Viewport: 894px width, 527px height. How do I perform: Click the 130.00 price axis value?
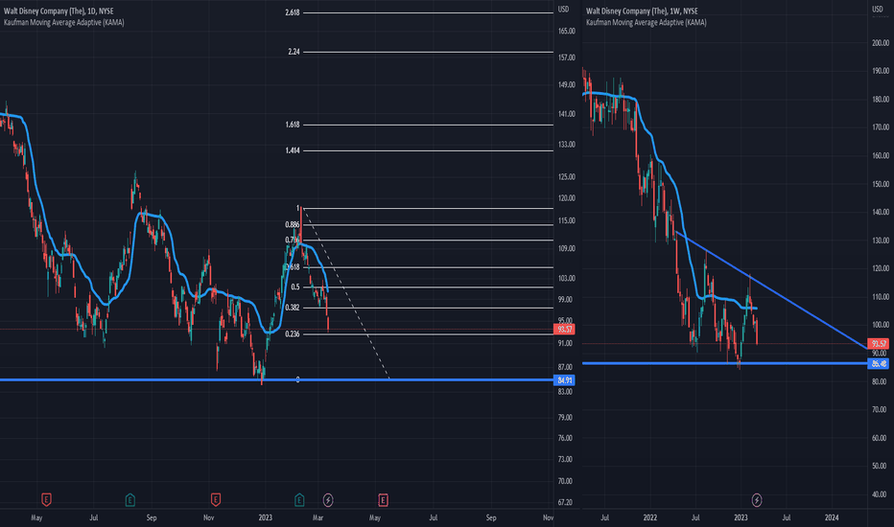(x=881, y=241)
